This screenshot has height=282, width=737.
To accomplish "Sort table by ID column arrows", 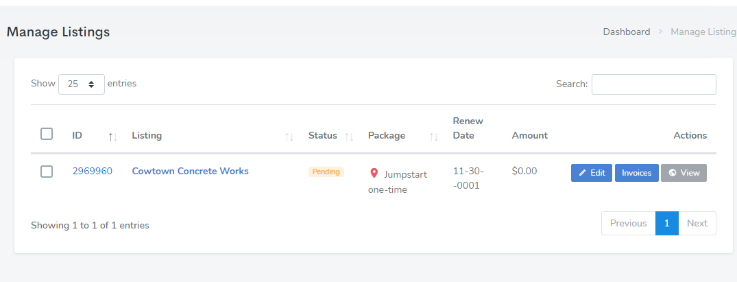I will (x=112, y=137).
